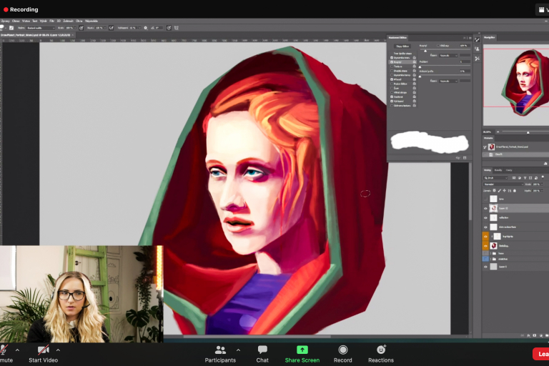Expand the video options arrow beside Start Video

click(x=58, y=350)
